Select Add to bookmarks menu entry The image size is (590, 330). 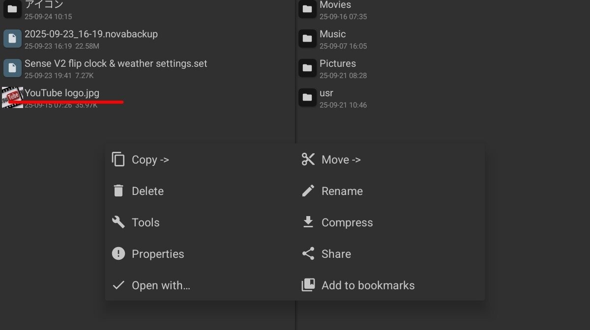tap(368, 285)
